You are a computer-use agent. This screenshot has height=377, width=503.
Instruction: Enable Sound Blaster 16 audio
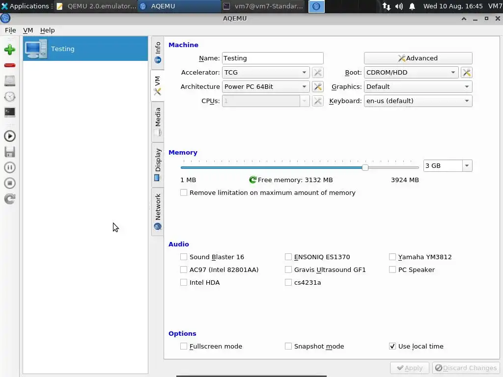coord(184,257)
